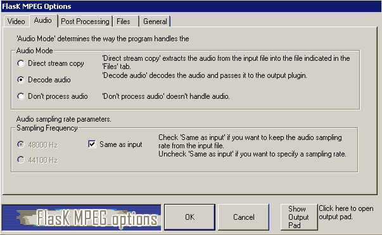This screenshot has width=382, height=235.
Task: Click the 'Click here to open output pad' text
Action: (x=346, y=213)
